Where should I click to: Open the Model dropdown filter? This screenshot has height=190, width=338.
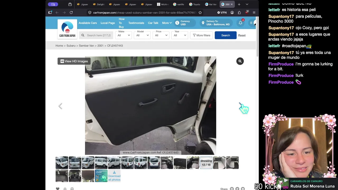coord(142,35)
